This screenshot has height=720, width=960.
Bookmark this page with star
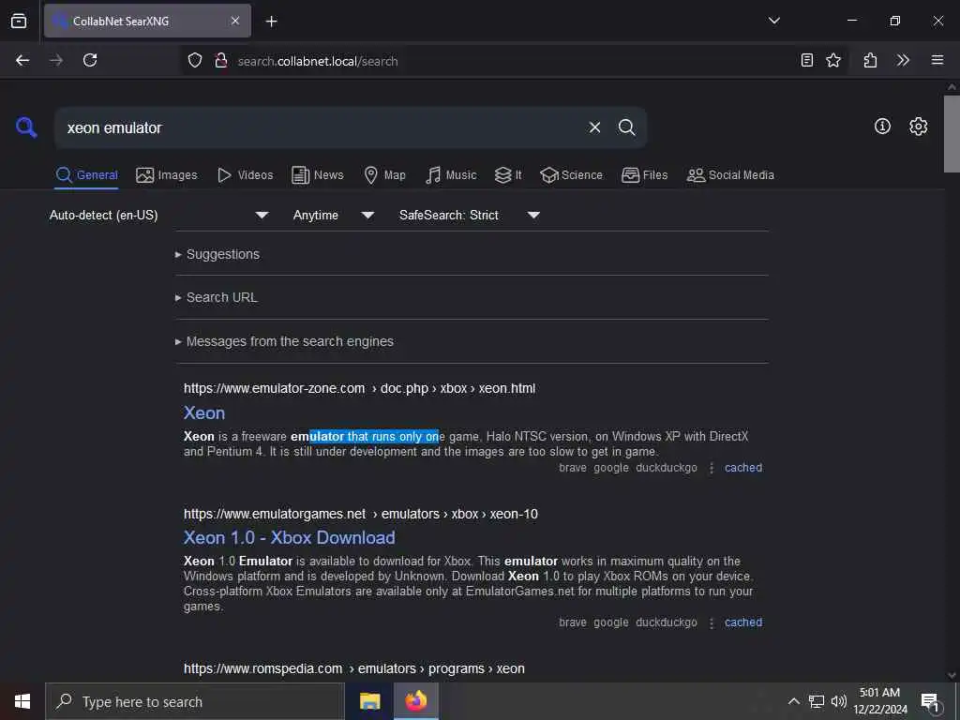point(833,60)
